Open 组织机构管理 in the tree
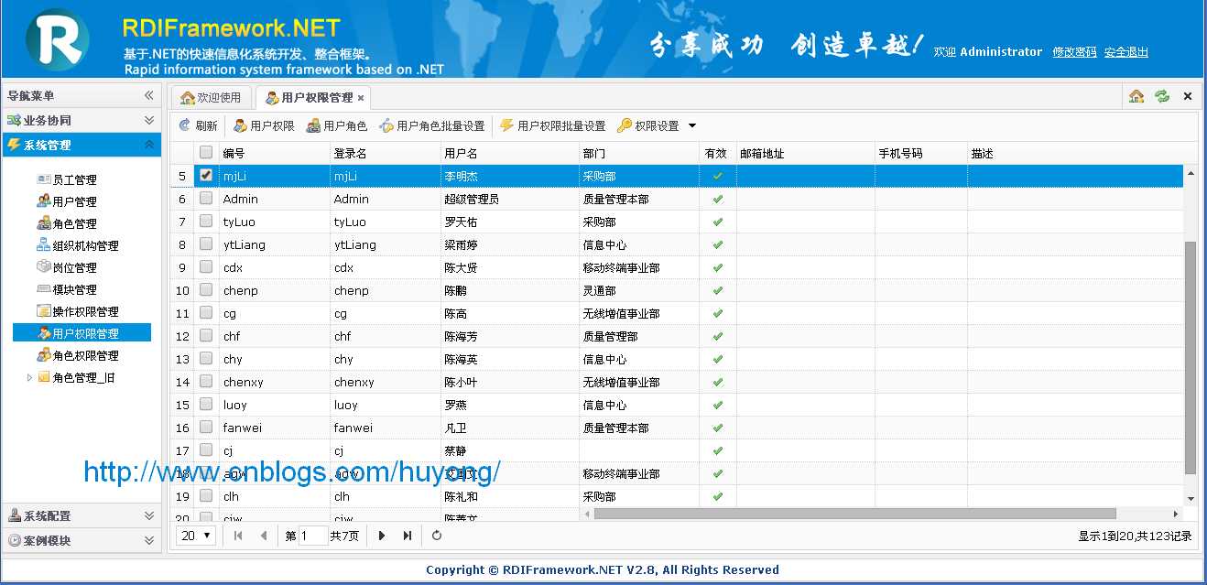The height and width of the screenshot is (585, 1207). coord(85,245)
